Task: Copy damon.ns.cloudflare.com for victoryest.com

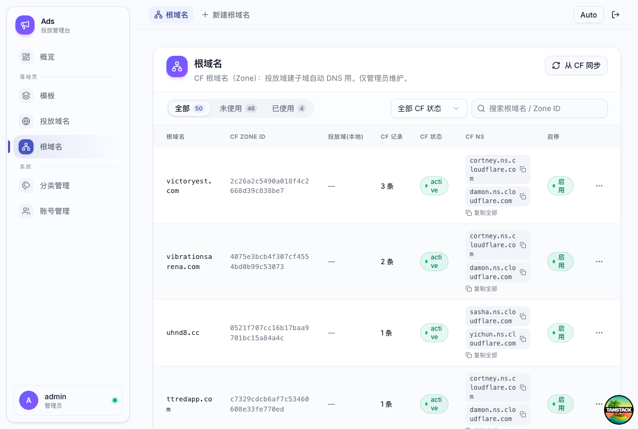Action: (x=523, y=196)
